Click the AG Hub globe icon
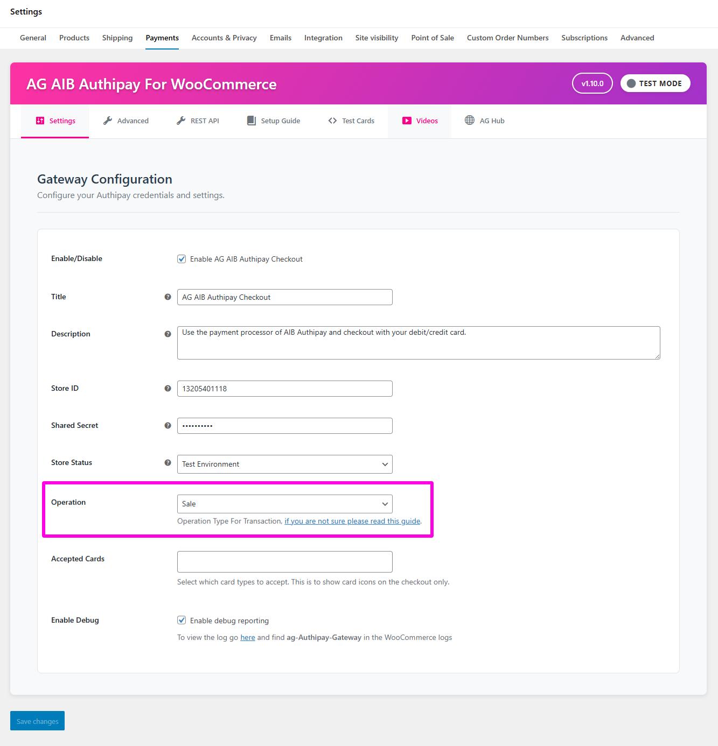718x746 pixels. coord(470,121)
